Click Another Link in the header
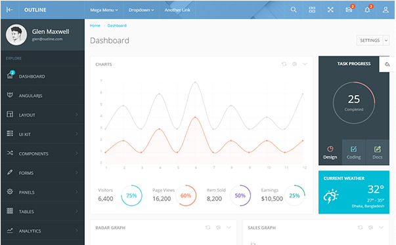Viewport: 396px width, 245px height. (177, 10)
